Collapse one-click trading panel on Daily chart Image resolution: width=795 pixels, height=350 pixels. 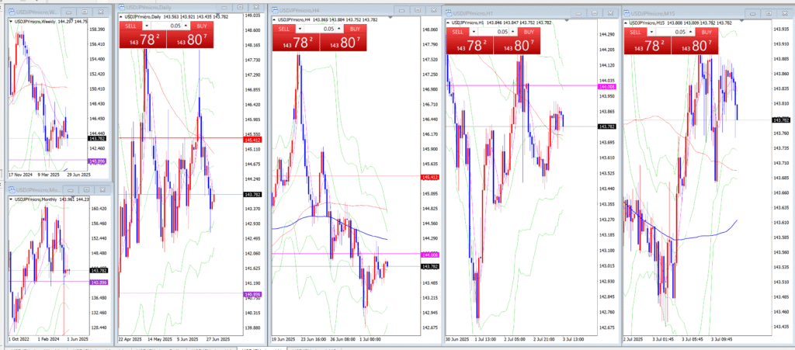[122, 16]
